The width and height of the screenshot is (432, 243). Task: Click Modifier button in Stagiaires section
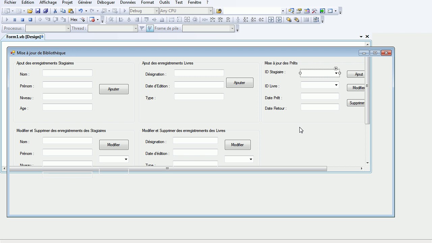[114, 145]
